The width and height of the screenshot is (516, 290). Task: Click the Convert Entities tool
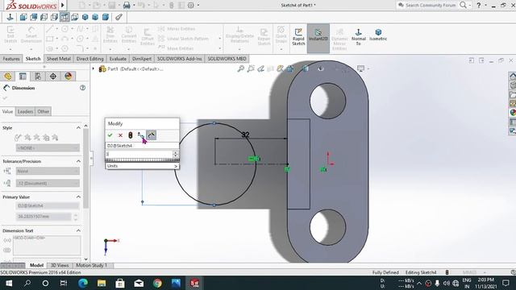129,35
